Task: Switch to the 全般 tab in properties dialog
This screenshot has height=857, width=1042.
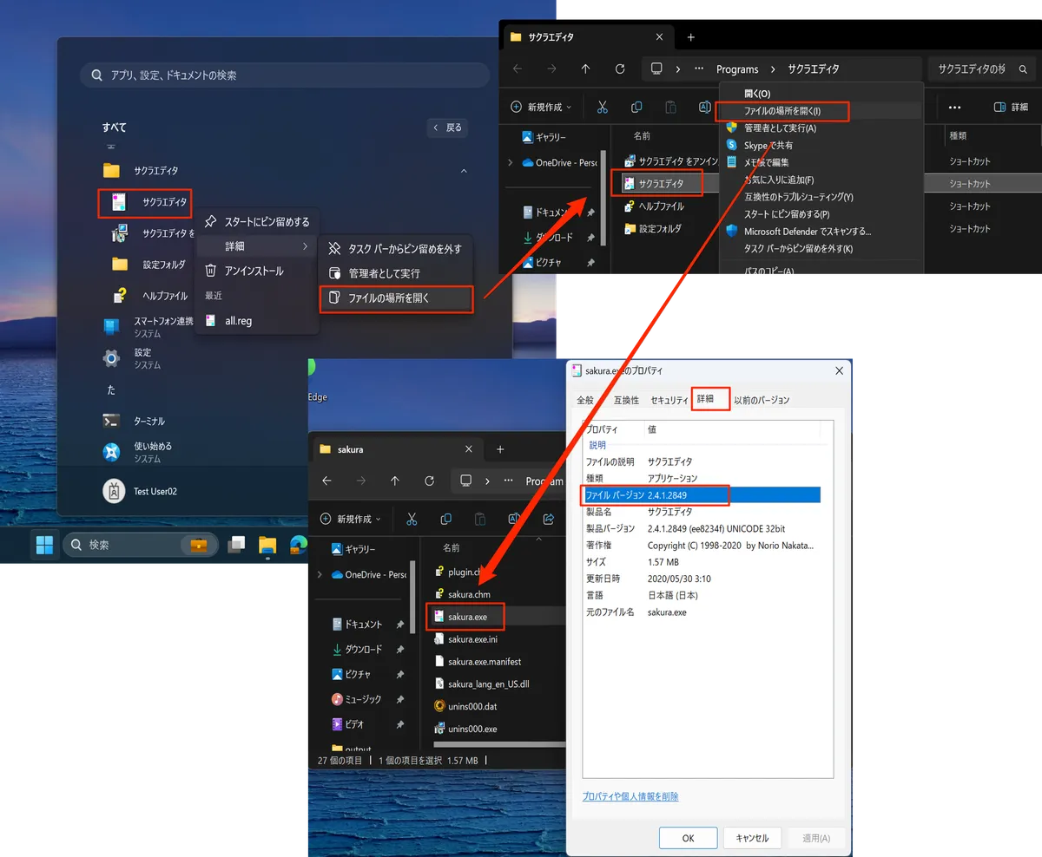Action: [x=585, y=400]
